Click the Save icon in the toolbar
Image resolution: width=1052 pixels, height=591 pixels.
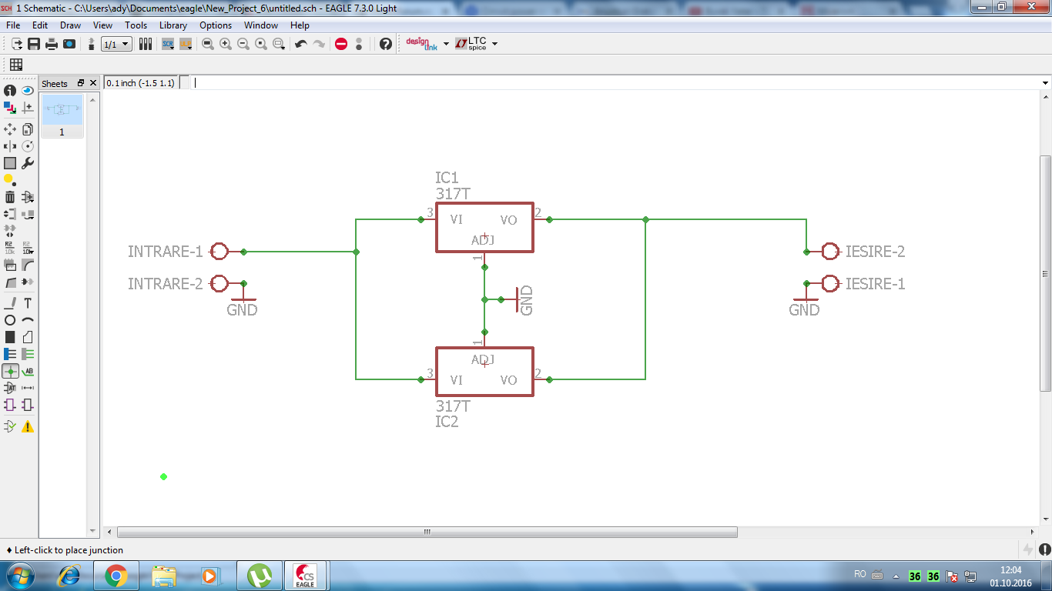(34, 45)
